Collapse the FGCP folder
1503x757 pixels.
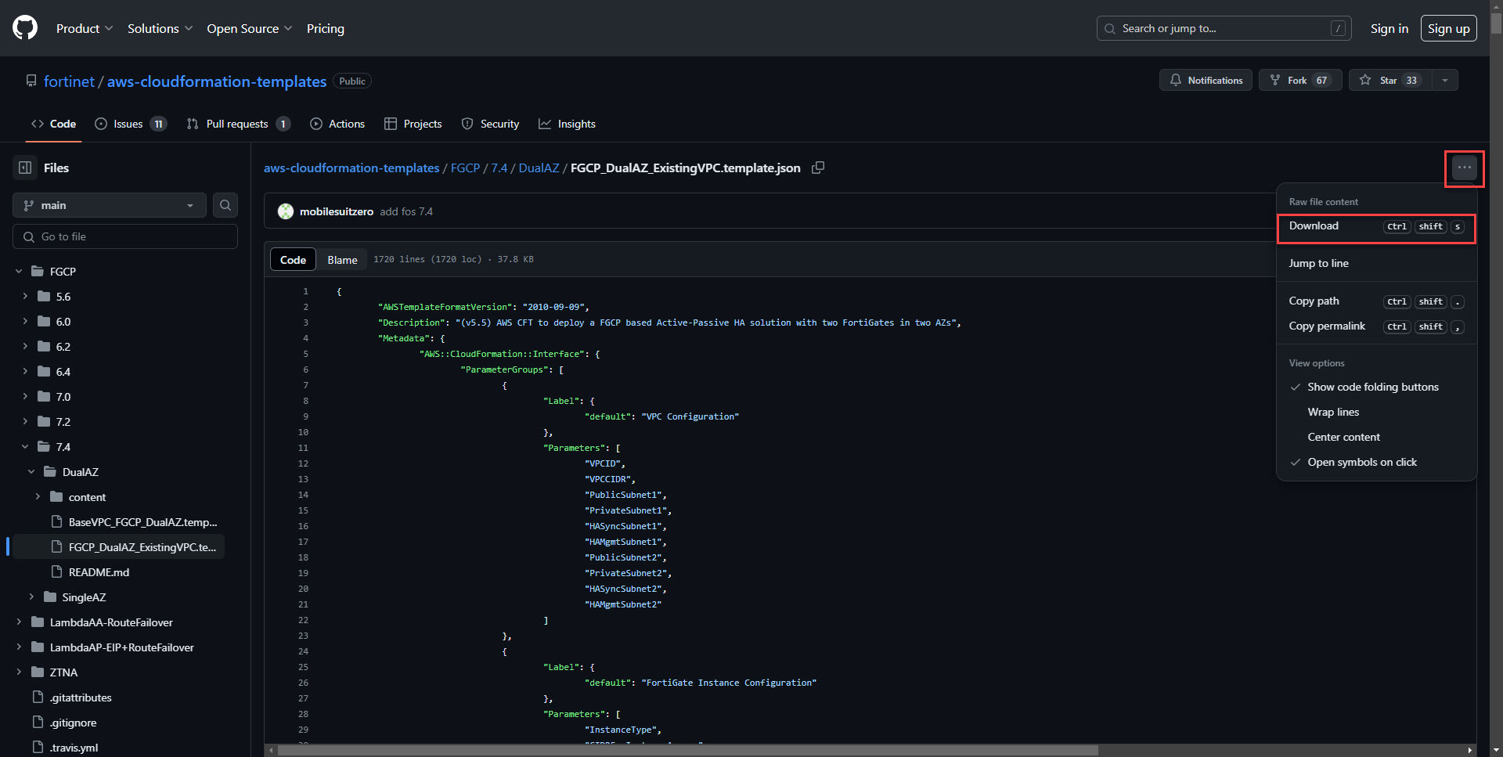[x=19, y=272]
